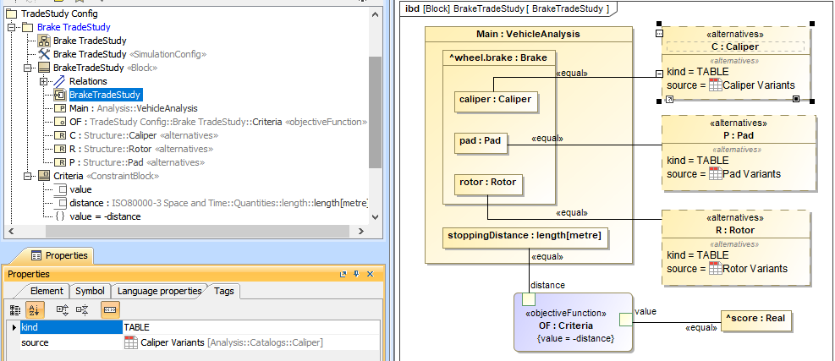This screenshot has width=835, height=361.
Task: Click the categorized view icon in Properties toolbar
Action: click(15, 310)
